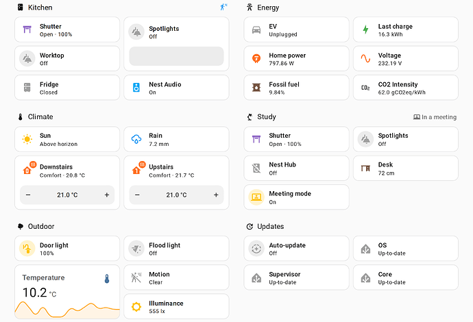
Task: Click the 797.86 W power value
Action: point(282,63)
